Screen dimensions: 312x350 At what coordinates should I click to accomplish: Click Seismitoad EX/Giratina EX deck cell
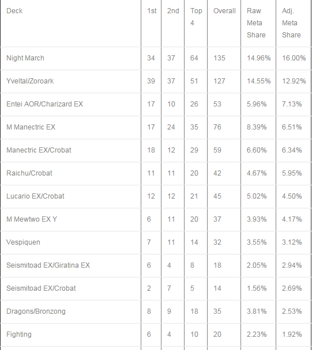coord(48,265)
